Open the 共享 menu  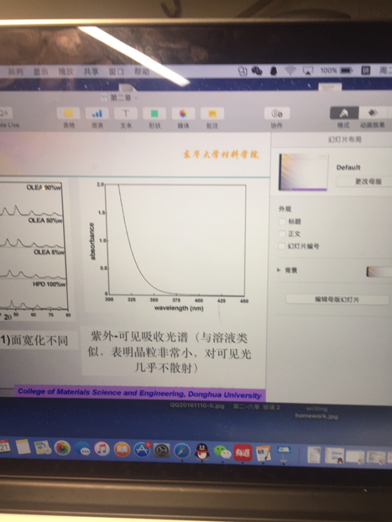coord(91,71)
